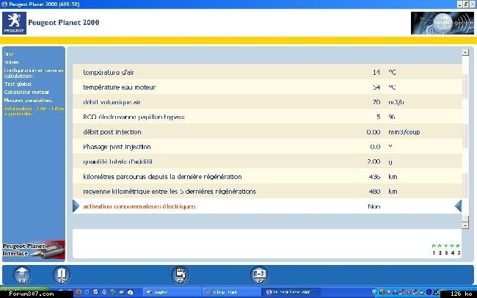Click the right-pointing arrow on the selected row

pos(76,206)
